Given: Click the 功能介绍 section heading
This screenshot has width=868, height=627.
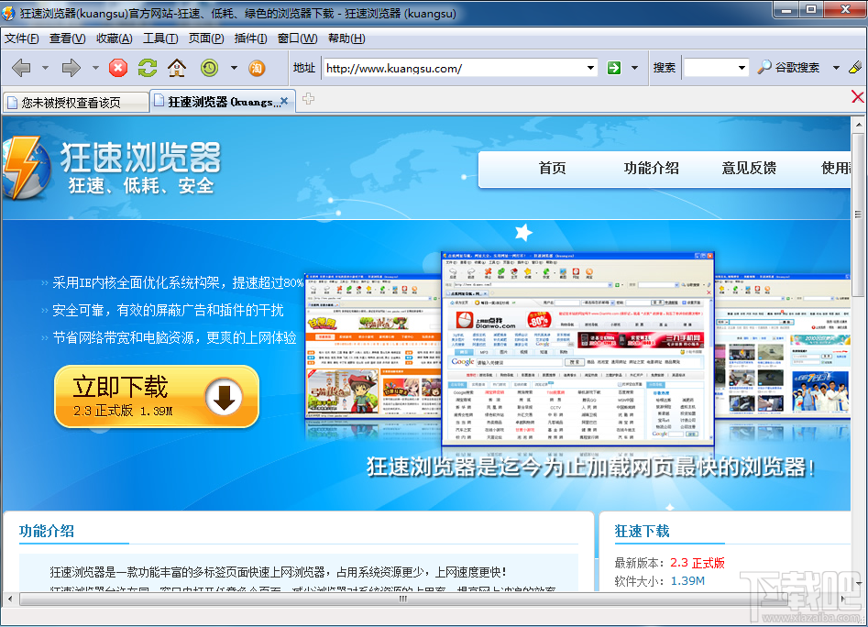Looking at the screenshot, I should coord(47,531).
